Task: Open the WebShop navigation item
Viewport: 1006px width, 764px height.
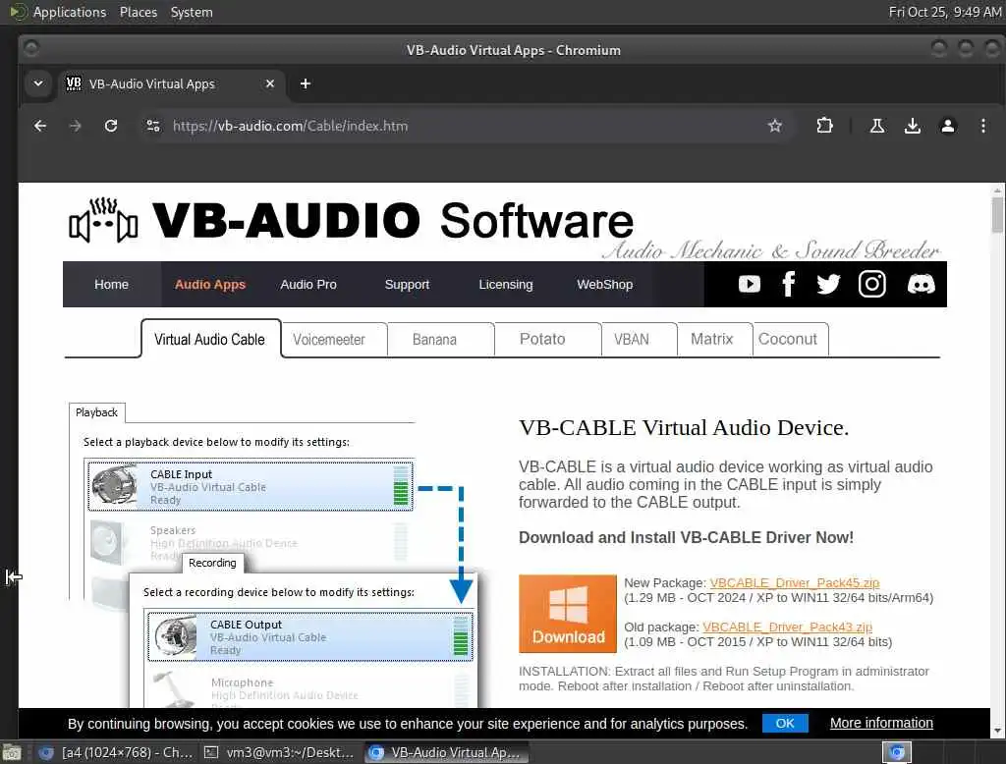Action: click(x=604, y=284)
